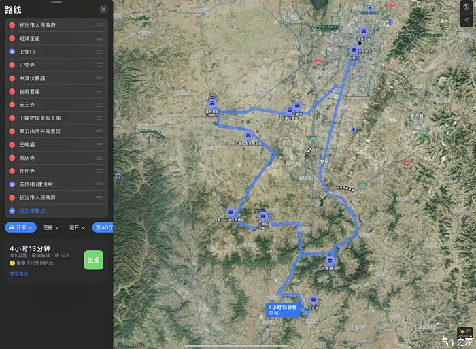476x349 pixels.
Task: Close the 路线 panel
Action: pos(103,10)
